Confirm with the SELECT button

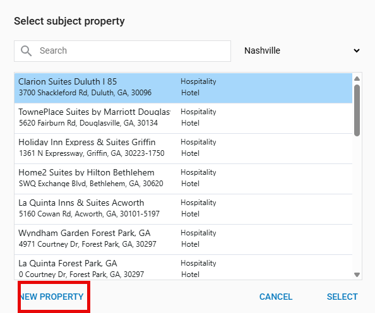(342, 297)
